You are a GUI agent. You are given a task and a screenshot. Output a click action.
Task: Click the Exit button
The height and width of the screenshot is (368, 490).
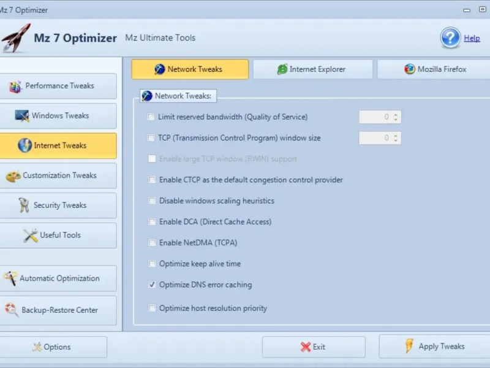pyautogui.click(x=314, y=347)
